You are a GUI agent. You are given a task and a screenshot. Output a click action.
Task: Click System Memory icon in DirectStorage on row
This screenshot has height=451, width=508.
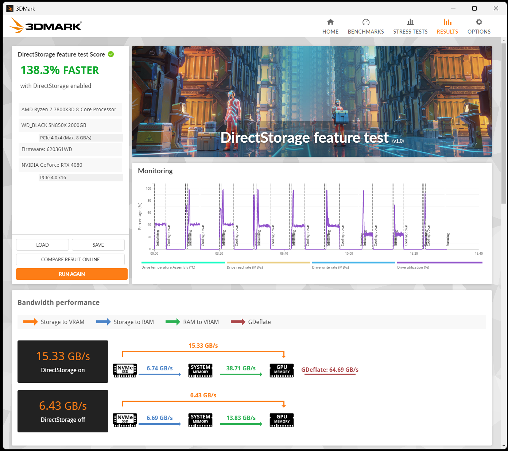click(x=201, y=370)
